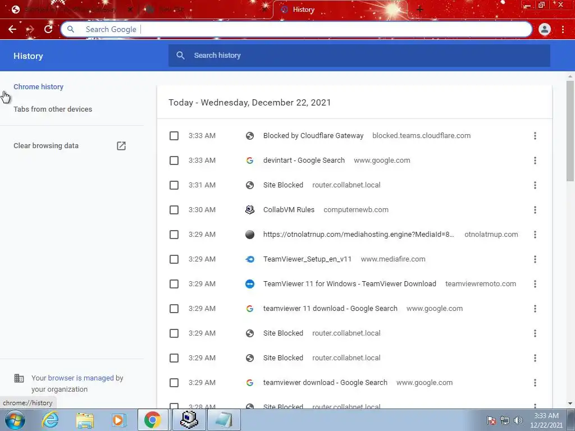Open three-dot menu for TeamViewer 11 for Windows
575x431 pixels.
[535, 284]
